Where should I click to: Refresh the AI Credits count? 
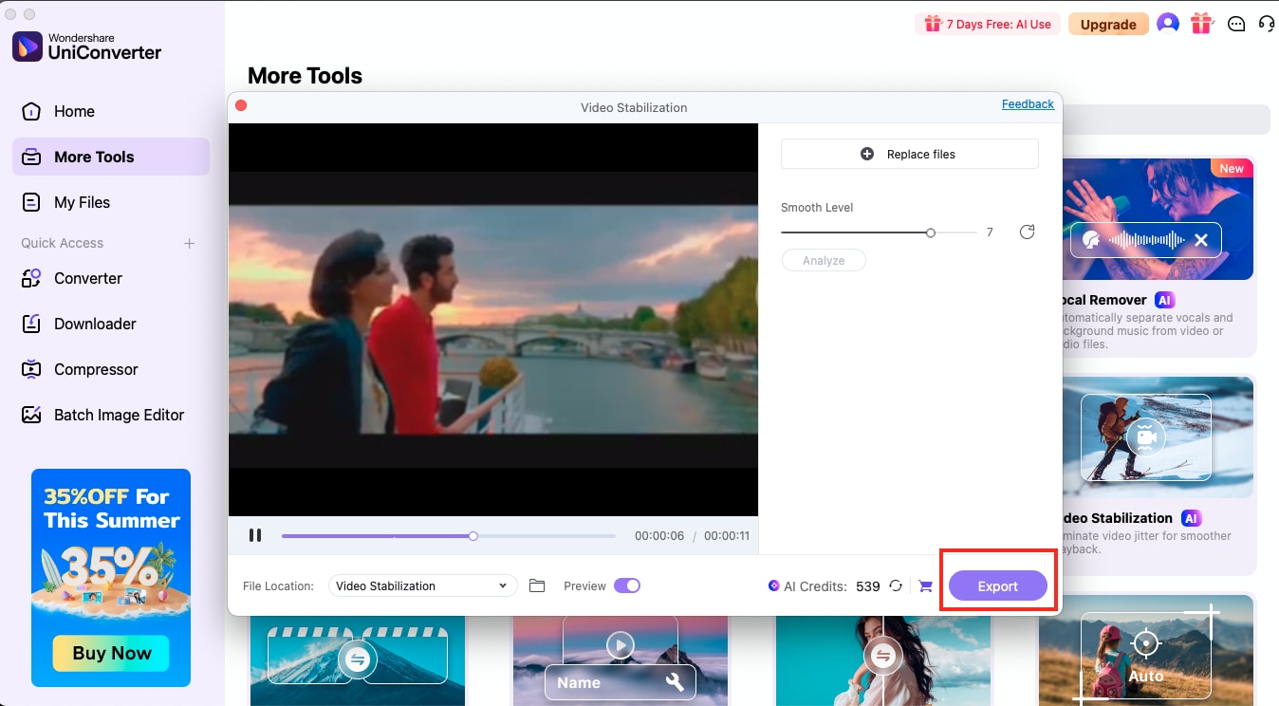pyautogui.click(x=896, y=586)
